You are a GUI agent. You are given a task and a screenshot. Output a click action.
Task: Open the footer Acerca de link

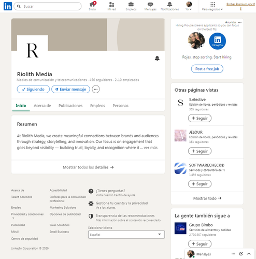(18, 190)
